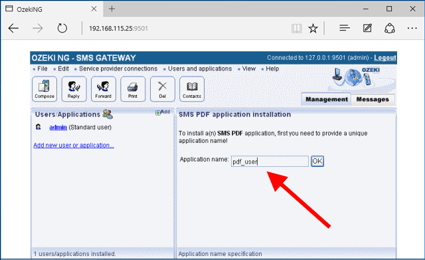Refresh the page with the reload icon
Image resolution: width=425 pixels, height=260 pixels.
62,28
